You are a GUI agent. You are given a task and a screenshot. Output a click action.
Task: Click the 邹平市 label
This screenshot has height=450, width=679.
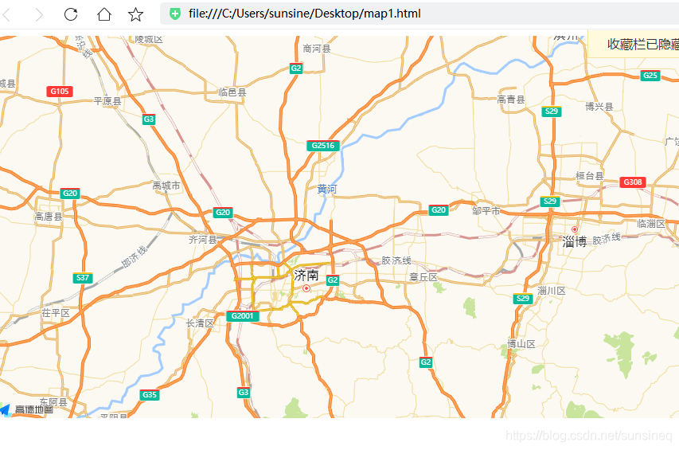(x=486, y=211)
